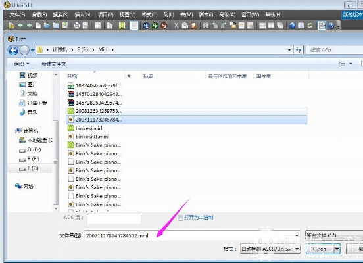Open the address bar history dropdown

[289, 50]
